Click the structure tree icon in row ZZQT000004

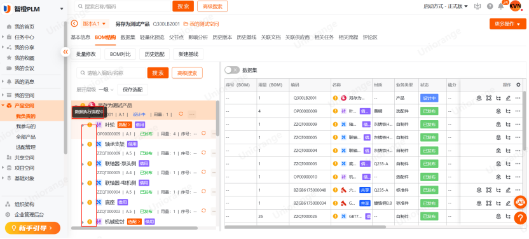click(x=508, y=151)
